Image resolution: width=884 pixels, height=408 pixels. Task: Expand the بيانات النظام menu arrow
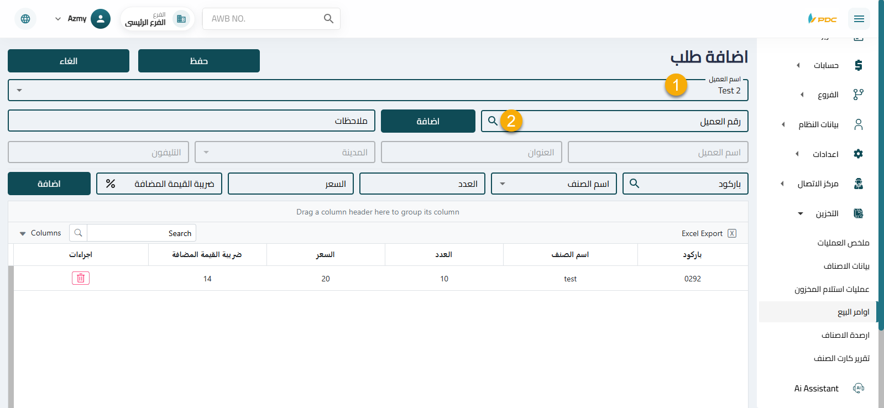[783, 124]
